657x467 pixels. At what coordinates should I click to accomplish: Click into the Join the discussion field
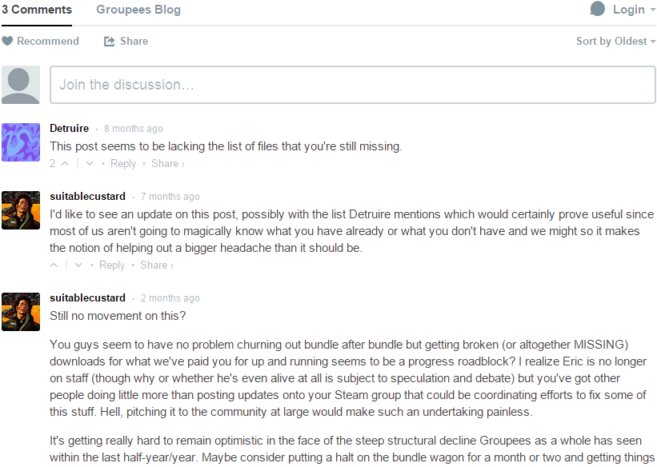353,85
